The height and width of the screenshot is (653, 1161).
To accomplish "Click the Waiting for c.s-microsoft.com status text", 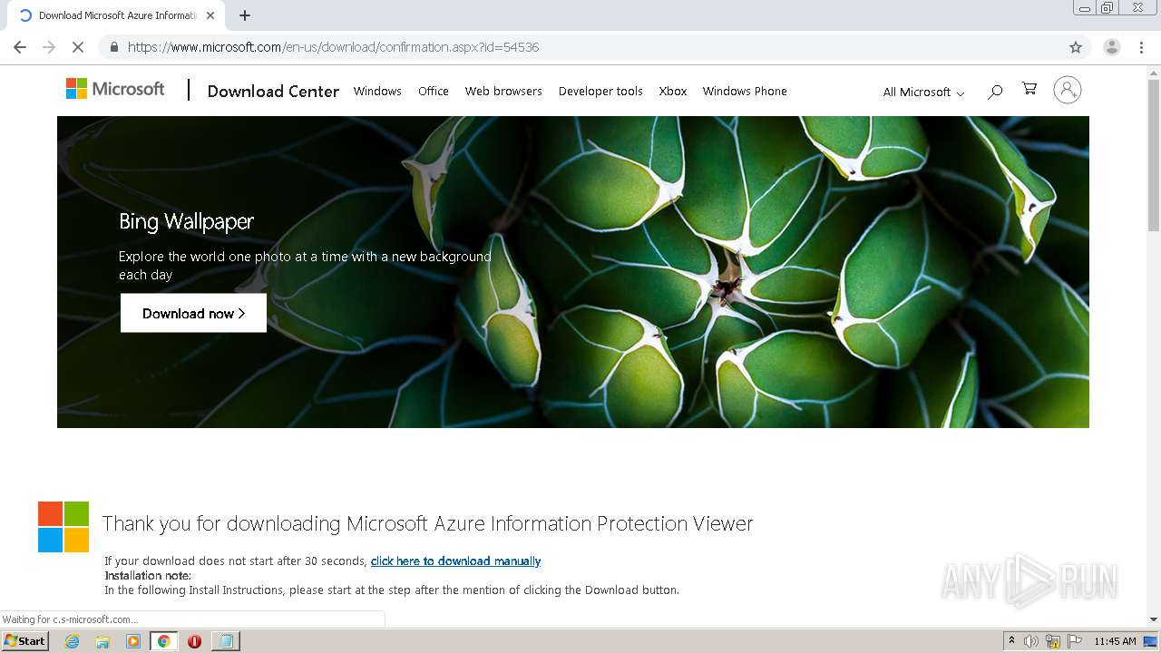I will click(x=70, y=619).
